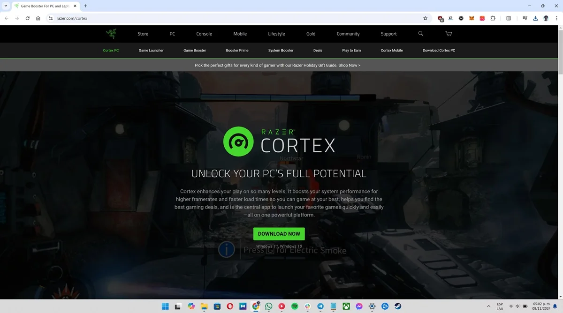The height and width of the screenshot is (313, 563).
Task: Open the Chrome extensions puzzle menu
Action: [x=493, y=18]
